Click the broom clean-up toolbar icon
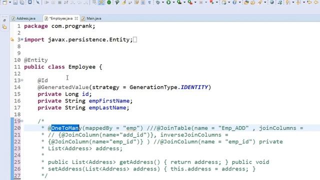 (123, 2)
